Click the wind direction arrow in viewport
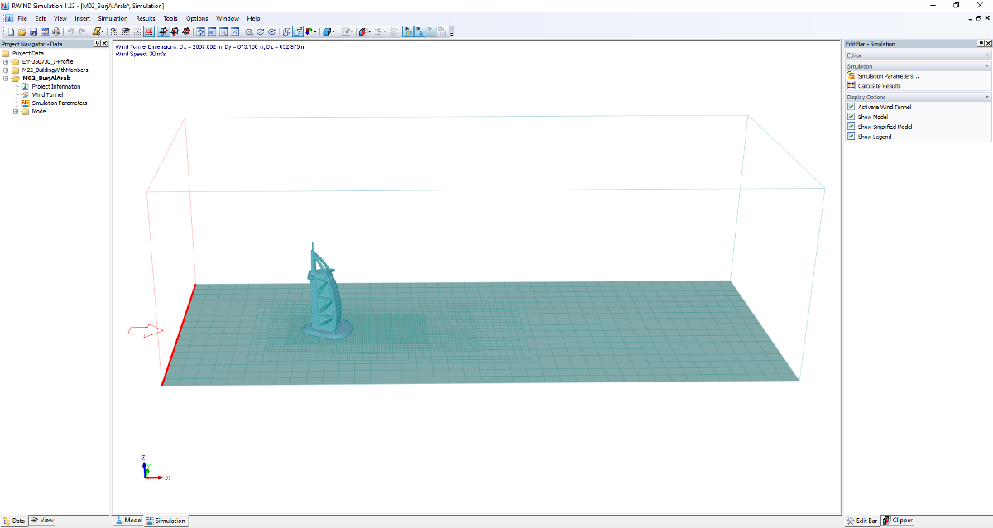The image size is (993, 528). [x=146, y=331]
